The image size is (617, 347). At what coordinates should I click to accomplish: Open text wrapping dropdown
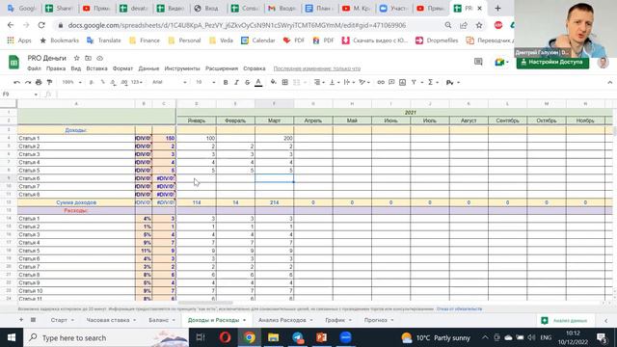pos(349,82)
